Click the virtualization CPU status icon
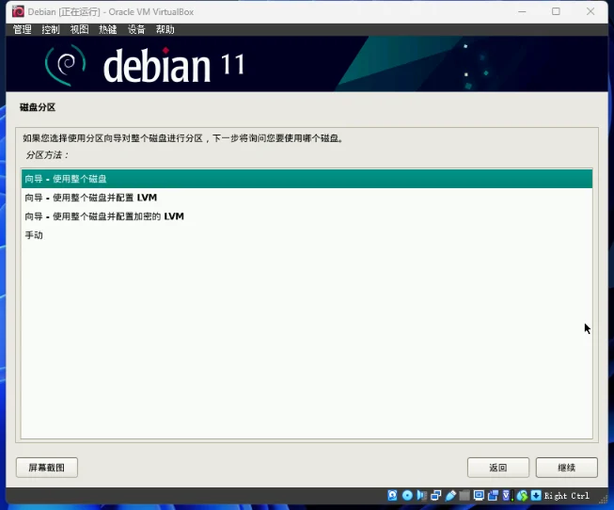Image resolution: width=614 pixels, height=510 pixels. 507,496
